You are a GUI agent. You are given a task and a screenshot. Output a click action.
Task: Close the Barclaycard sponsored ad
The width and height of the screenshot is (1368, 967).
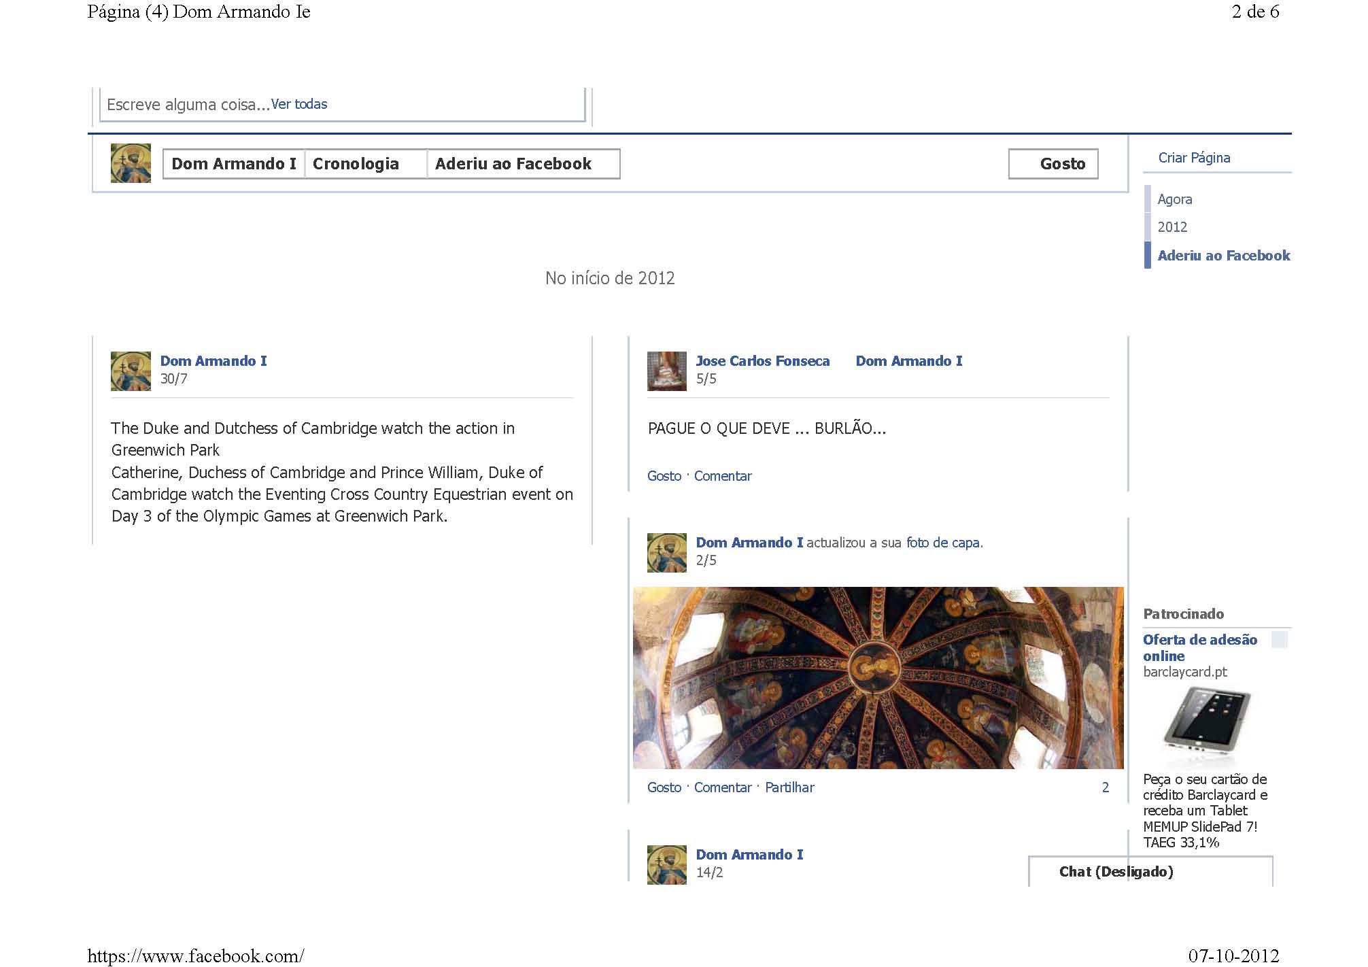(1279, 639)
